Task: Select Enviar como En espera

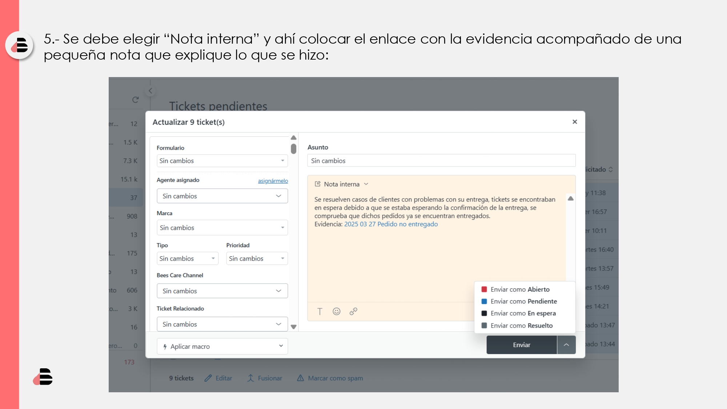Action: coord(525,313)
